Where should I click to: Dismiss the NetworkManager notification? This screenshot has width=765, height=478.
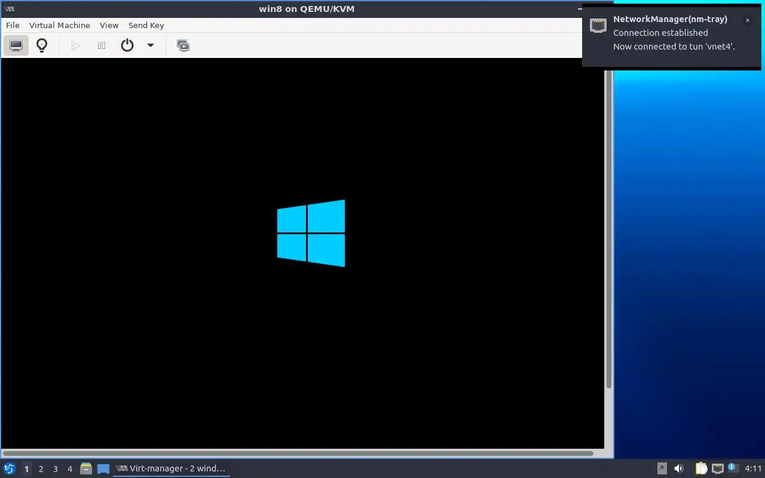tap(747, 20)
